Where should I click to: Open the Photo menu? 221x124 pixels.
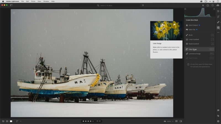pyautogui.click(x=33, y=1)
